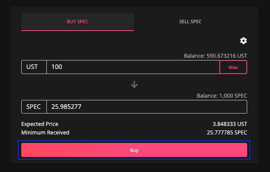Click the 590.673216 UST balance text
The height and width of the screenshot is (172, 270).
click(227, 56)
